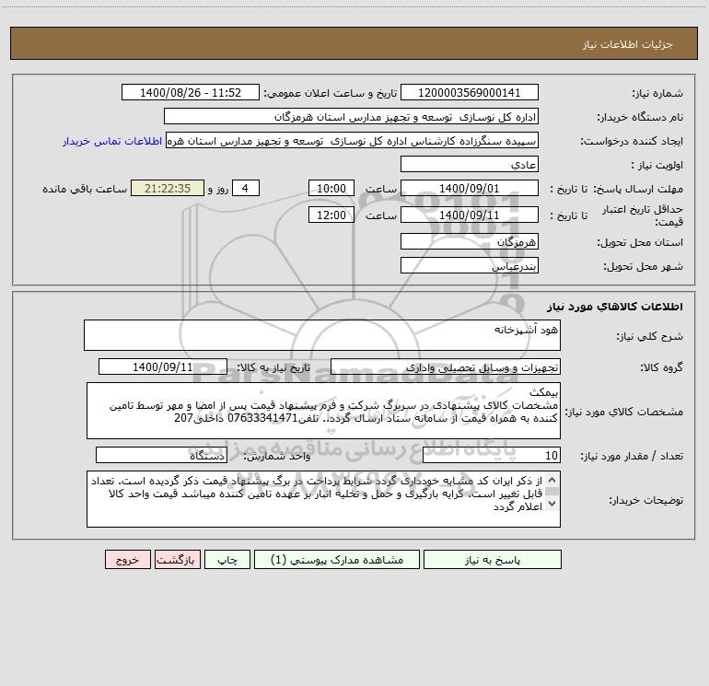Image resolution: width=709 pixels, height=686 pixels.
Task: Click the شماره نیاز label
Action: click(x=657, y=94)
